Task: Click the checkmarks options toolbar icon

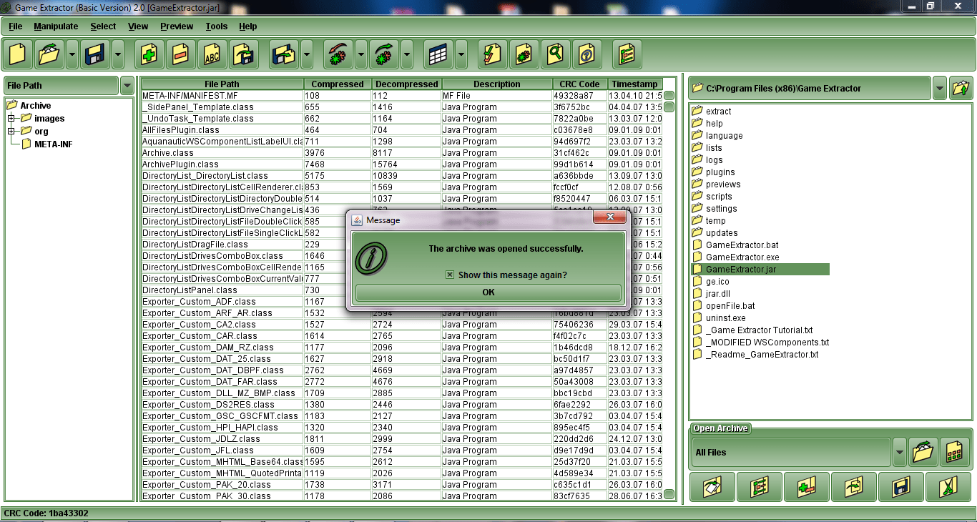Action: click(x=493, y=54)
